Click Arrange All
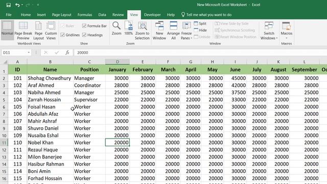The image size is (327, 184). tap(173, 30)
